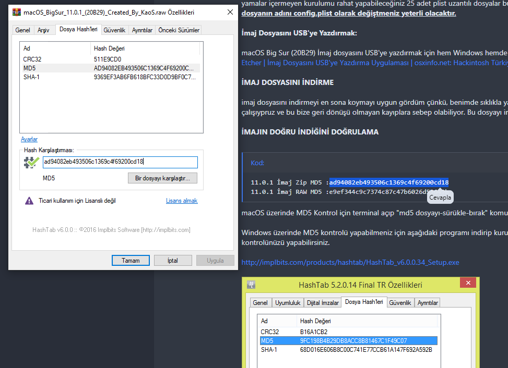
Task: Click Hash Değeri header in HashTab 5.2.0.14 window
Action: click(x=367, y=321)
